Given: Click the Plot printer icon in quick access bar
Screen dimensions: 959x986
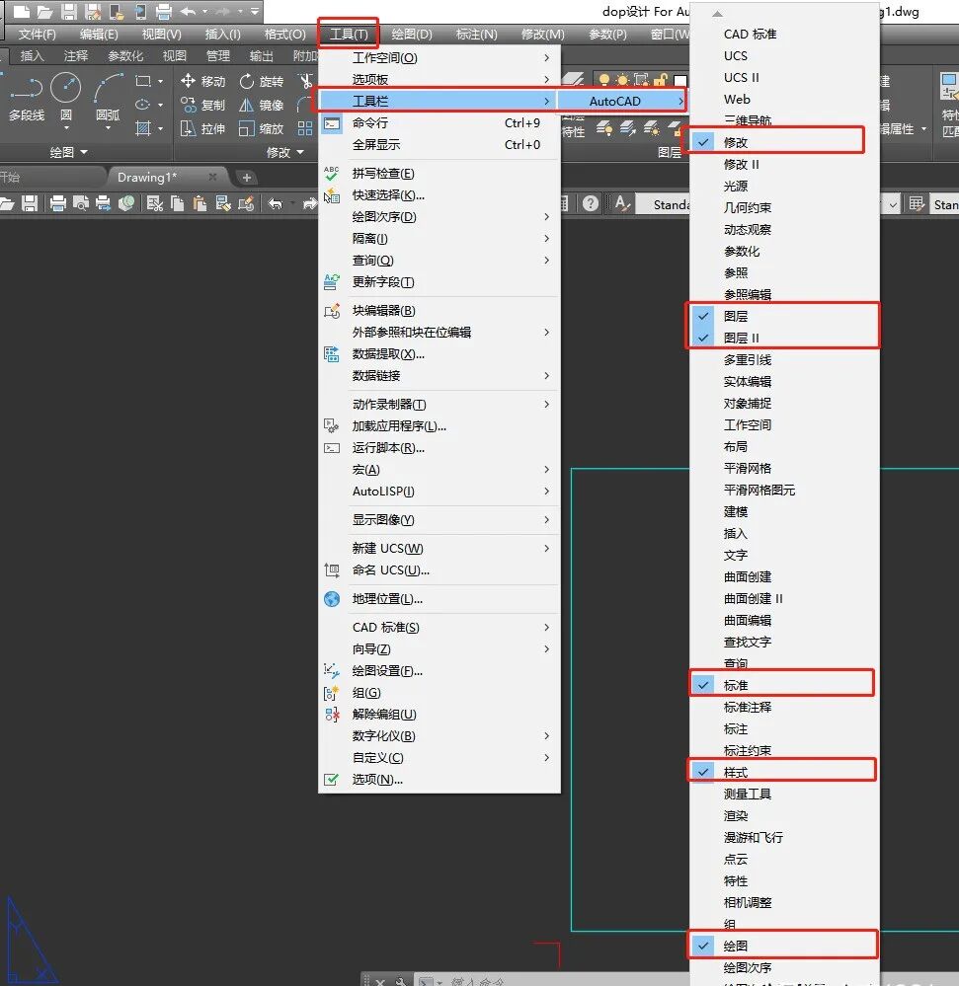Looking at the screenshot, I should (164, 11).
